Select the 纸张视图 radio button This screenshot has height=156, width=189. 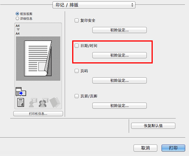[17, 14]
